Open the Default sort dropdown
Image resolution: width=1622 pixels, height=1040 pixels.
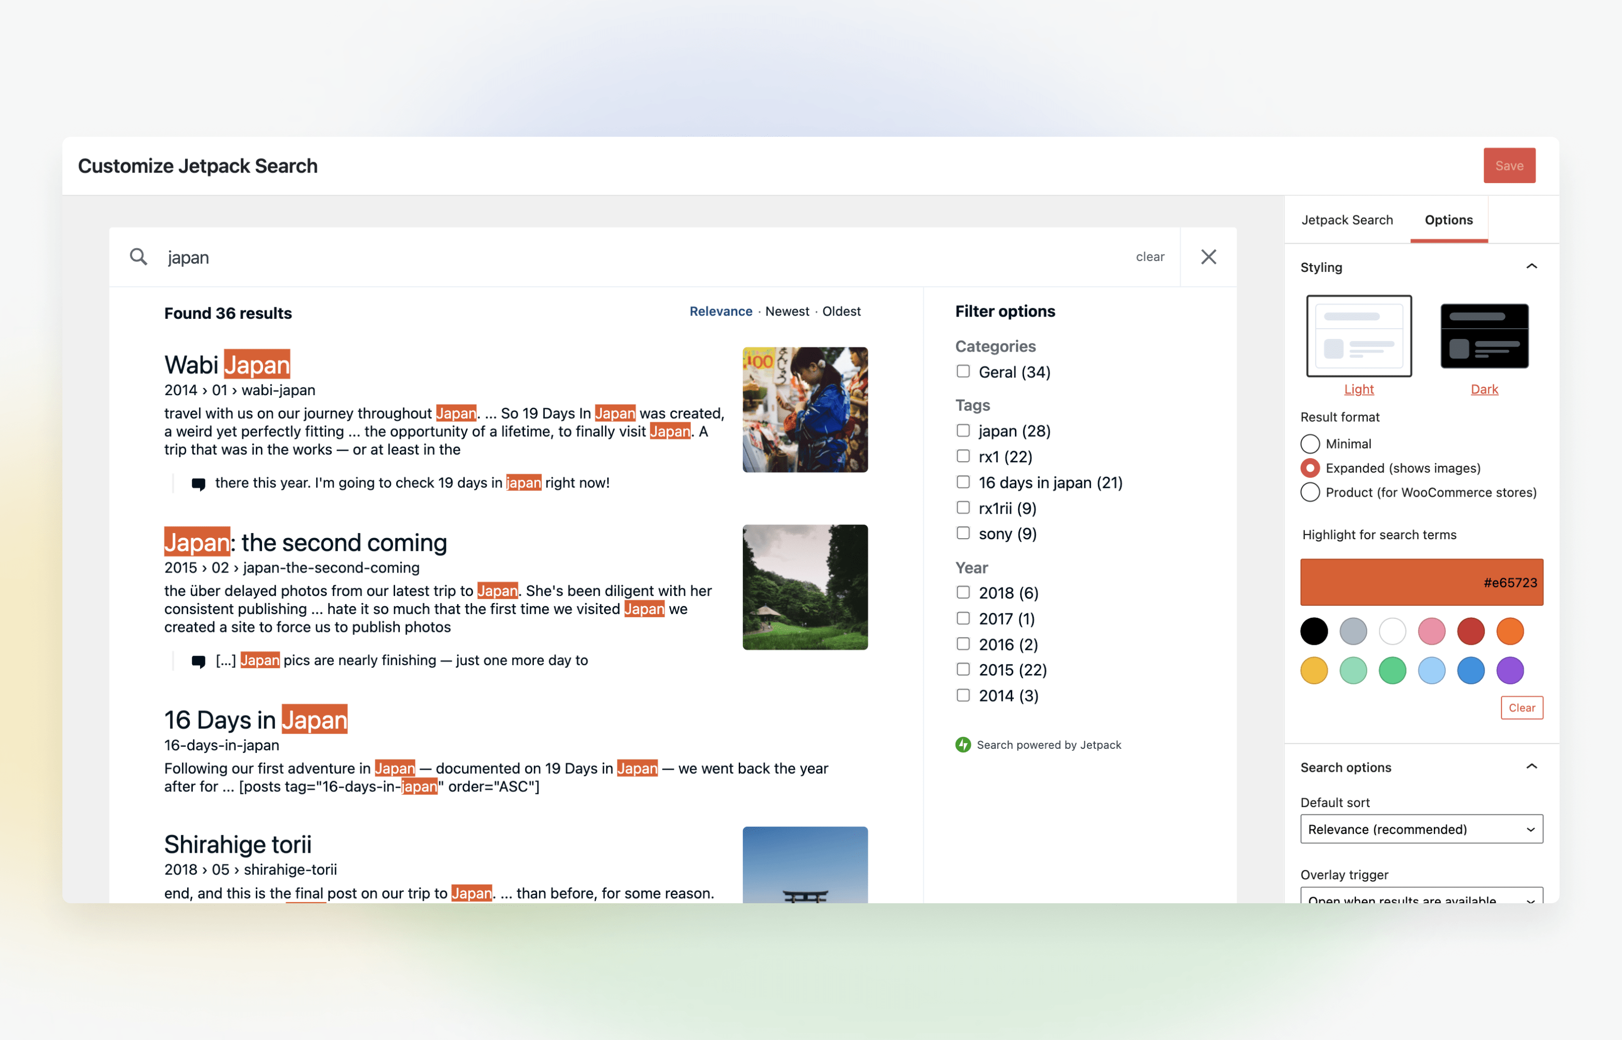(x=1418, y=829)
